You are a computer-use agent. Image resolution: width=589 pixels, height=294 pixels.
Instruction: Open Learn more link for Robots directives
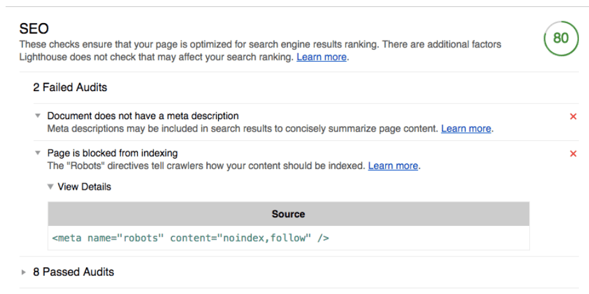(393, 166)
